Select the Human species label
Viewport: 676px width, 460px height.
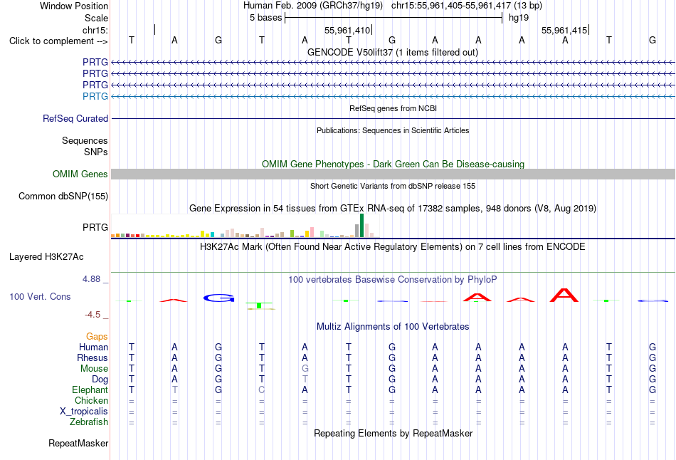pos(93,347)
